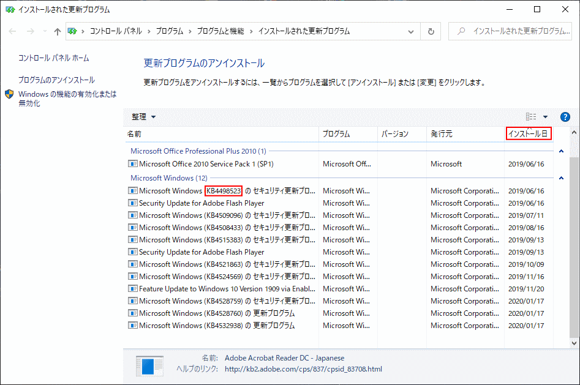The height and width of the screenshot is (385, 580).
Task: Click the list scrollbar up arrow
Action: [x=574, y=132]
